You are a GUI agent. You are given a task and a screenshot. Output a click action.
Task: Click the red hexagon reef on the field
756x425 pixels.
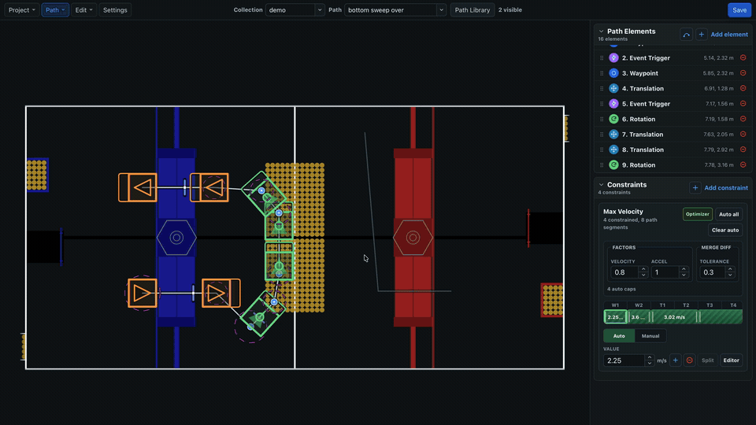[x=413, y=238]
